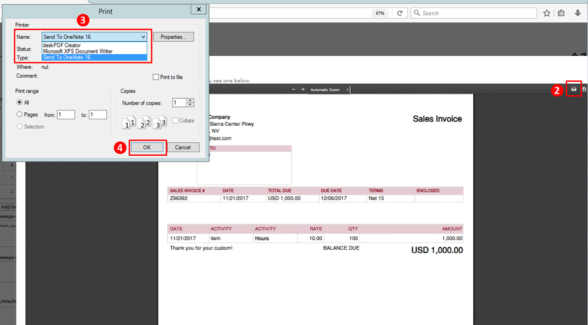Confirm printing with OK
Image resolution: width=588 pixels, height=325 pixels.
147,147
